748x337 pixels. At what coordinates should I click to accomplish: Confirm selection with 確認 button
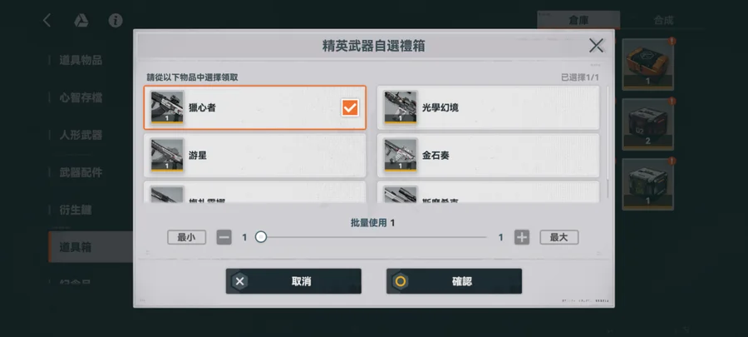coord(454,281)
